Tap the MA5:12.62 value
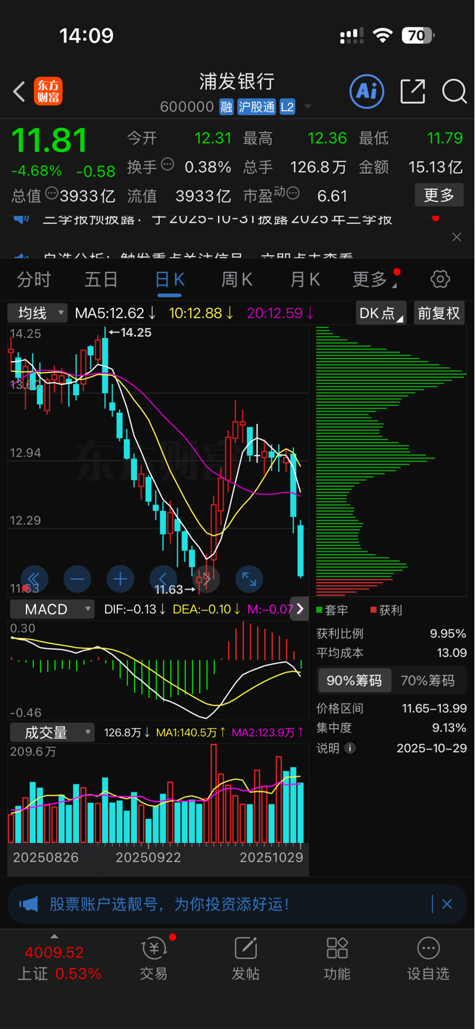Viewport: 475px width, 1029px height. (x=115, y=313)
